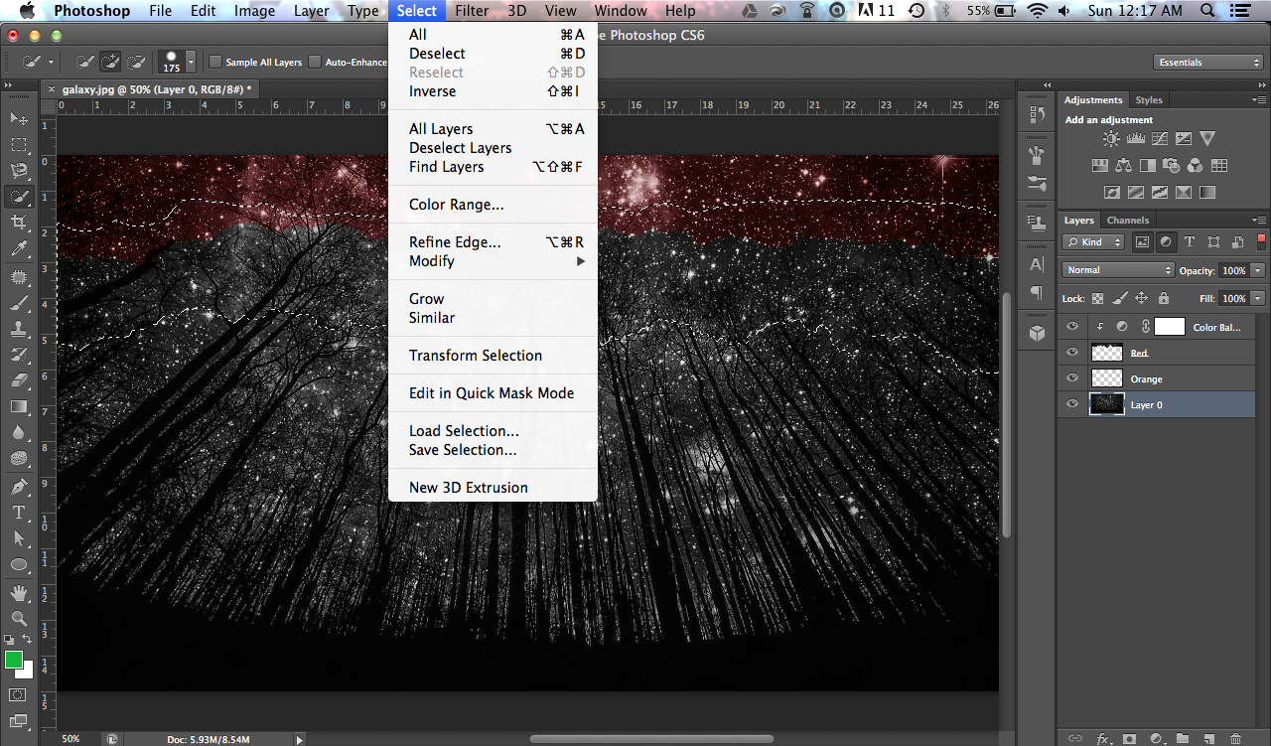
Task: Open the Opacity slider dropdown
Action: pos(1258,270)
